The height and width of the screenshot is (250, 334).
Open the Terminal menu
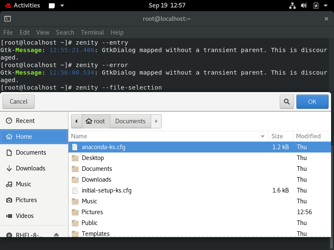click(x=92, y=32)
